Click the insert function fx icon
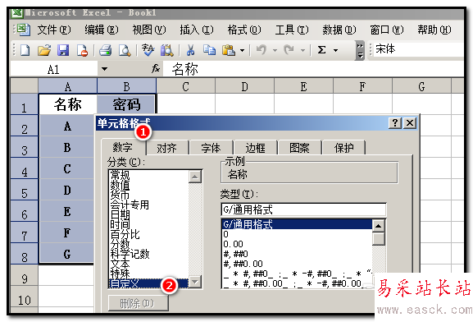This screenshot has height=322, width=473. coord(156,69)
